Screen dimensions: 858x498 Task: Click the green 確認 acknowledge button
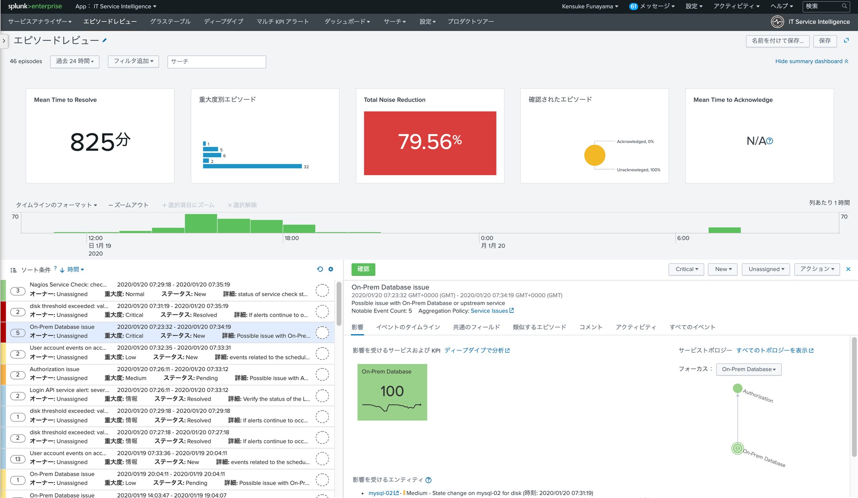363,269
